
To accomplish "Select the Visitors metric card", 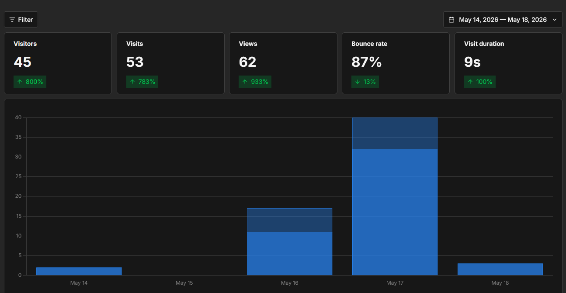I will tap(58, 63).
